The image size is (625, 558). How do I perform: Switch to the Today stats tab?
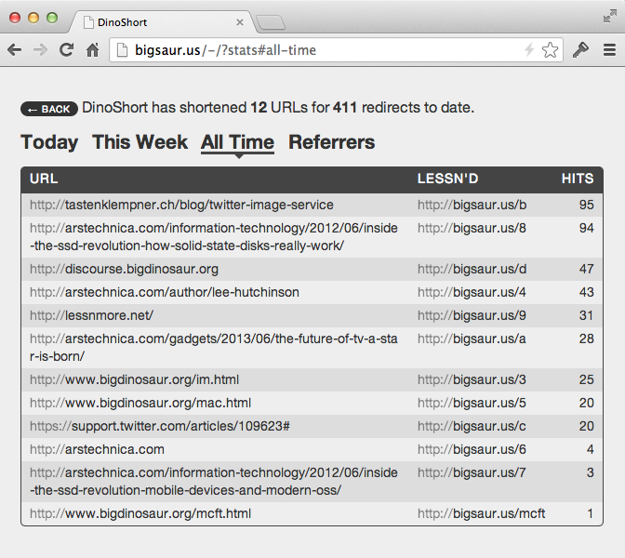pos(49,142)
